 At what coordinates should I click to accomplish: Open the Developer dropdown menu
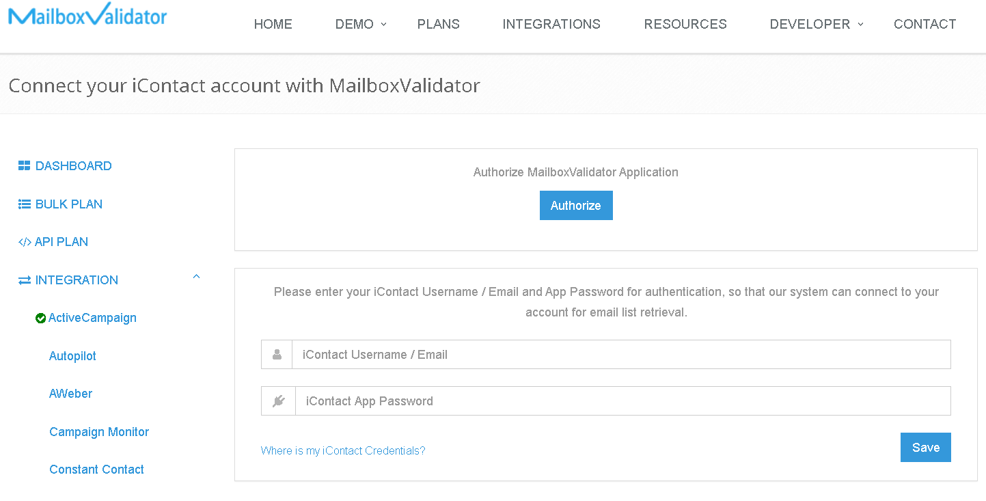[817, 24]
